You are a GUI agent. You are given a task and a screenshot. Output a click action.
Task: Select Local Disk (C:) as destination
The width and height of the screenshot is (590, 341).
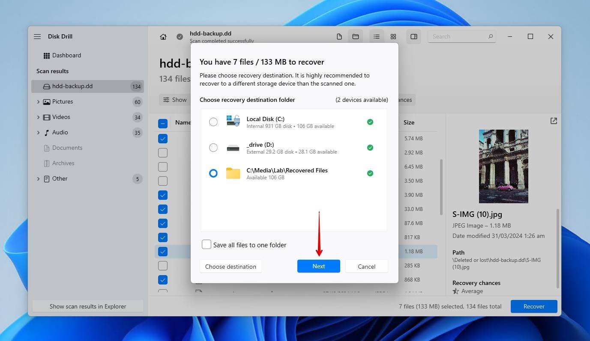[213, 122]
